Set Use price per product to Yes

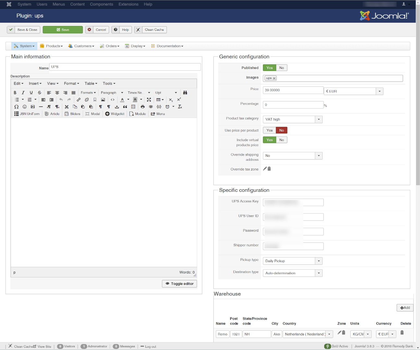tap(269, 130)
